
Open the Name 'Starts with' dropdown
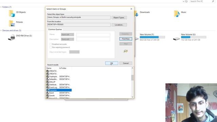[67, 35]
